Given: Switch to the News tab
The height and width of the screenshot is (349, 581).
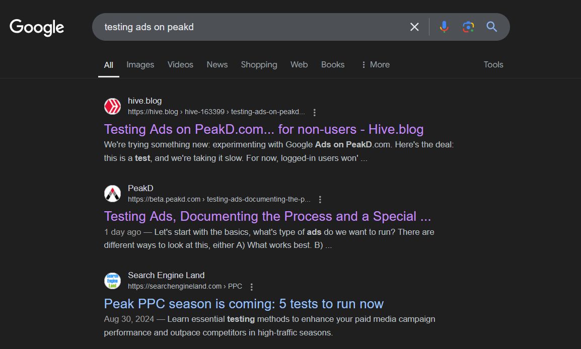Looking at the screenshot, I should coord(217,65).
